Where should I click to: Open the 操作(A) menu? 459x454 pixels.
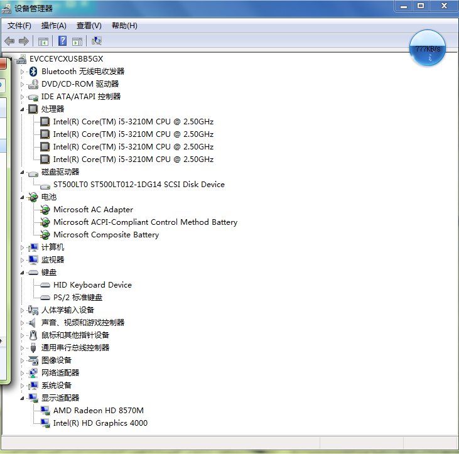[x=53, y=26]
